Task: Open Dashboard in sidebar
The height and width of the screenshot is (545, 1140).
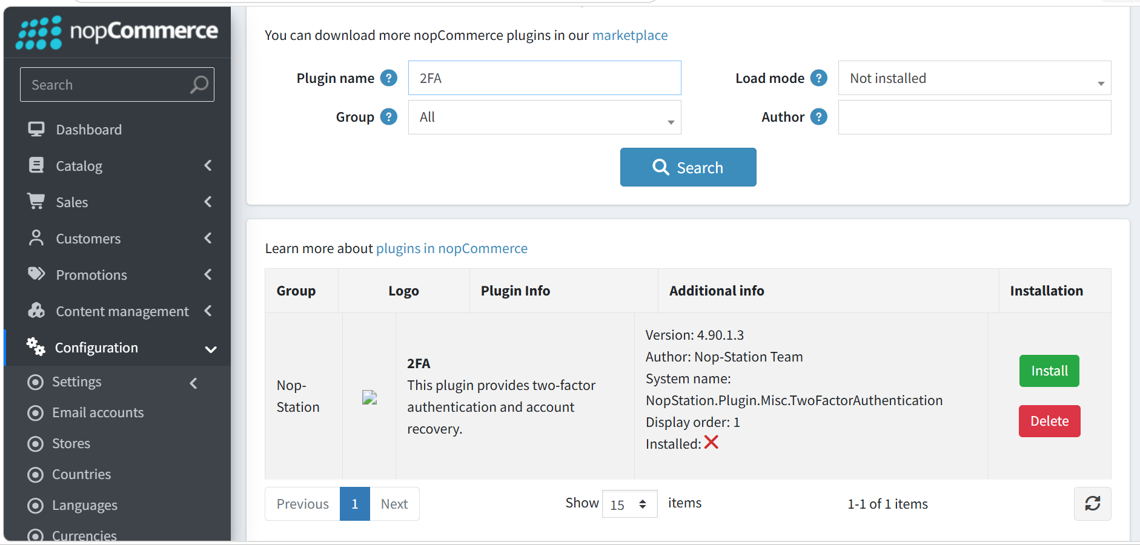Action: click(x=88, y=130)
